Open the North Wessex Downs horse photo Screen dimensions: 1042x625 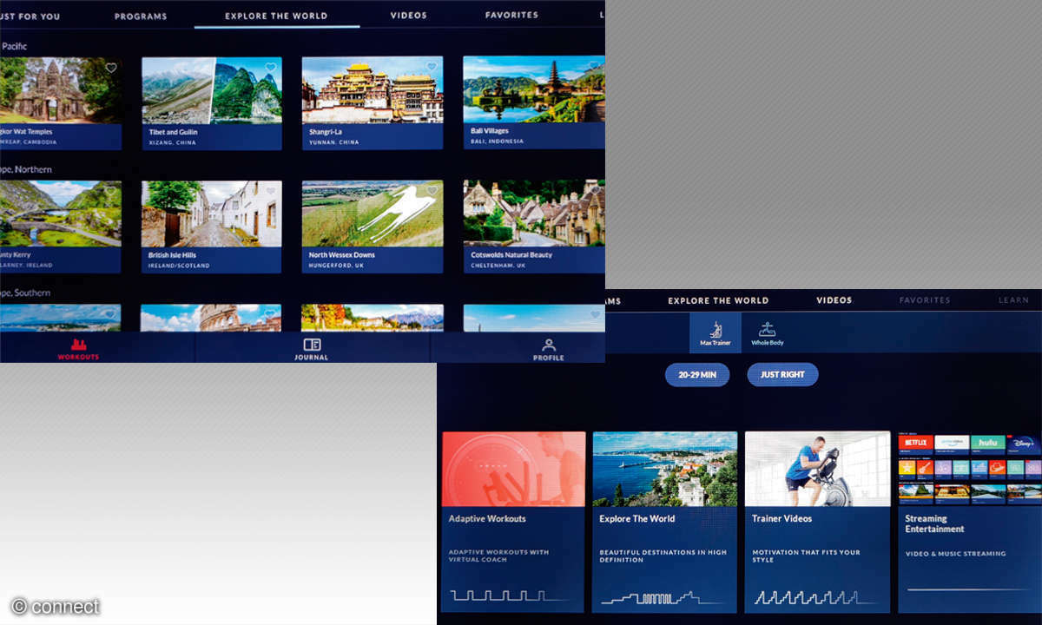(x=373, y=214)
